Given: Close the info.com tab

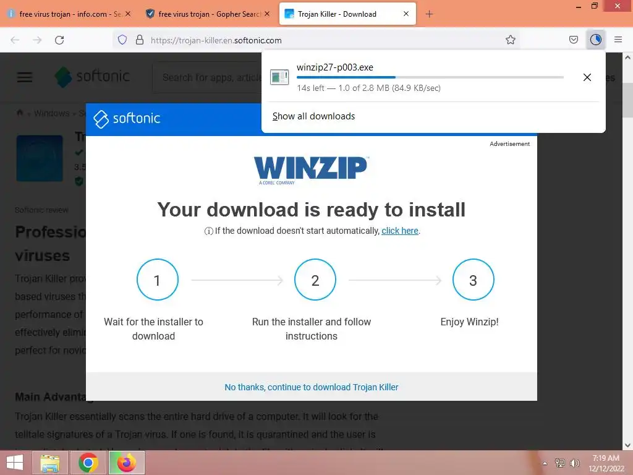Looking at the screenshot, I should coord(128,14).
